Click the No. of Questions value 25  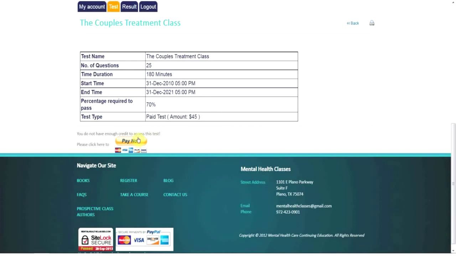221,65
